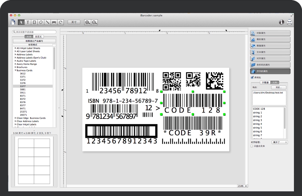Open the 对齐标签 dropdown
The image size is (302, 196).
coord(279,142)
